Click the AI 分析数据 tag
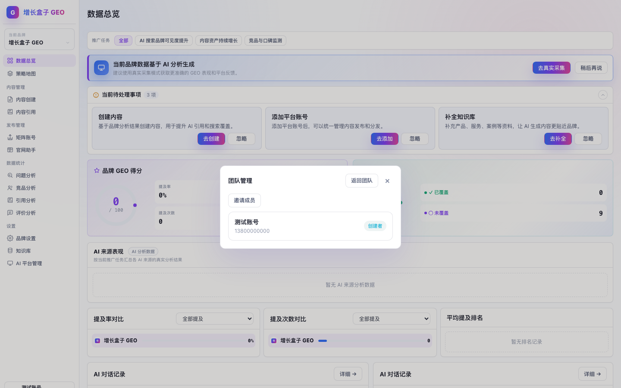The height and width of the screenshot is (388, 621). point(143,251)
